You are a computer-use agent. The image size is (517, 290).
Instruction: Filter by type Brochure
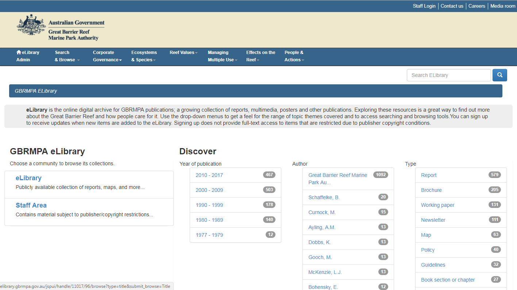point(431,190)
